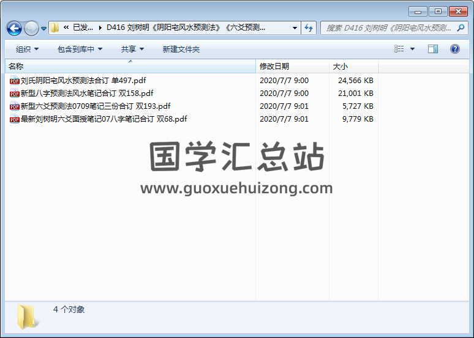474x338 pixels.
Task: Go back with the Back arrow button
Action: (14, 28)
